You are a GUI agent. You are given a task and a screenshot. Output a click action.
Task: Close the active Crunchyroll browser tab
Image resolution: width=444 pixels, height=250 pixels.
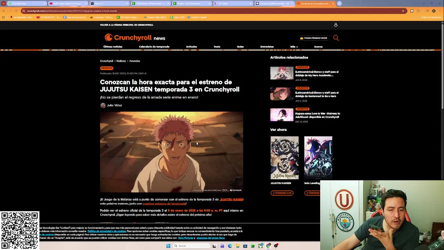pyautogui.click(x=333, y=3)
